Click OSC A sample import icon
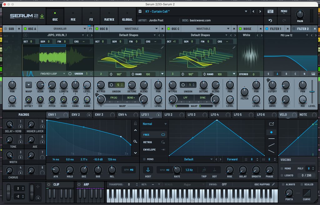The height and width of the screenshot is (205, 320). pos(25,35)
